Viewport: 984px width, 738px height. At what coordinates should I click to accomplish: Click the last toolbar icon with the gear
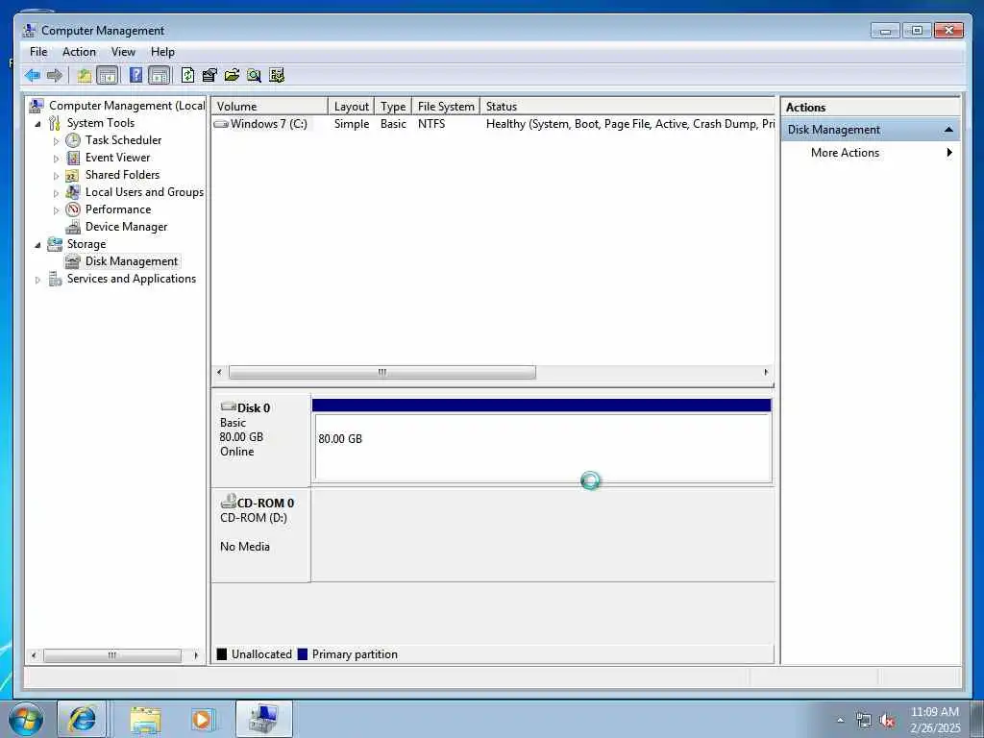[277, 76]
